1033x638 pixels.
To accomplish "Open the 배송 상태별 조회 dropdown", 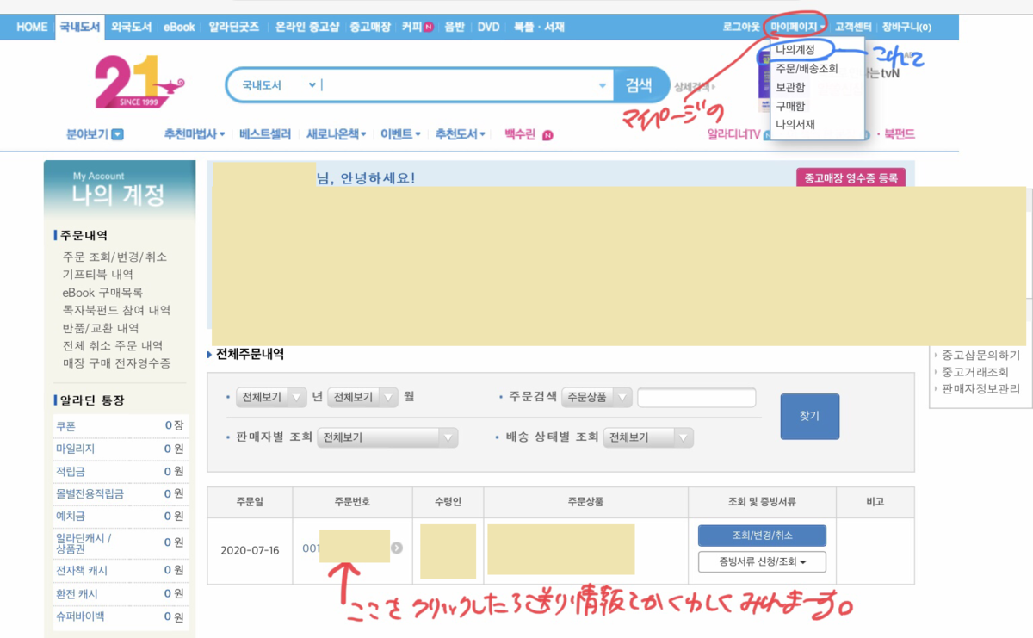I will point(647,437).
